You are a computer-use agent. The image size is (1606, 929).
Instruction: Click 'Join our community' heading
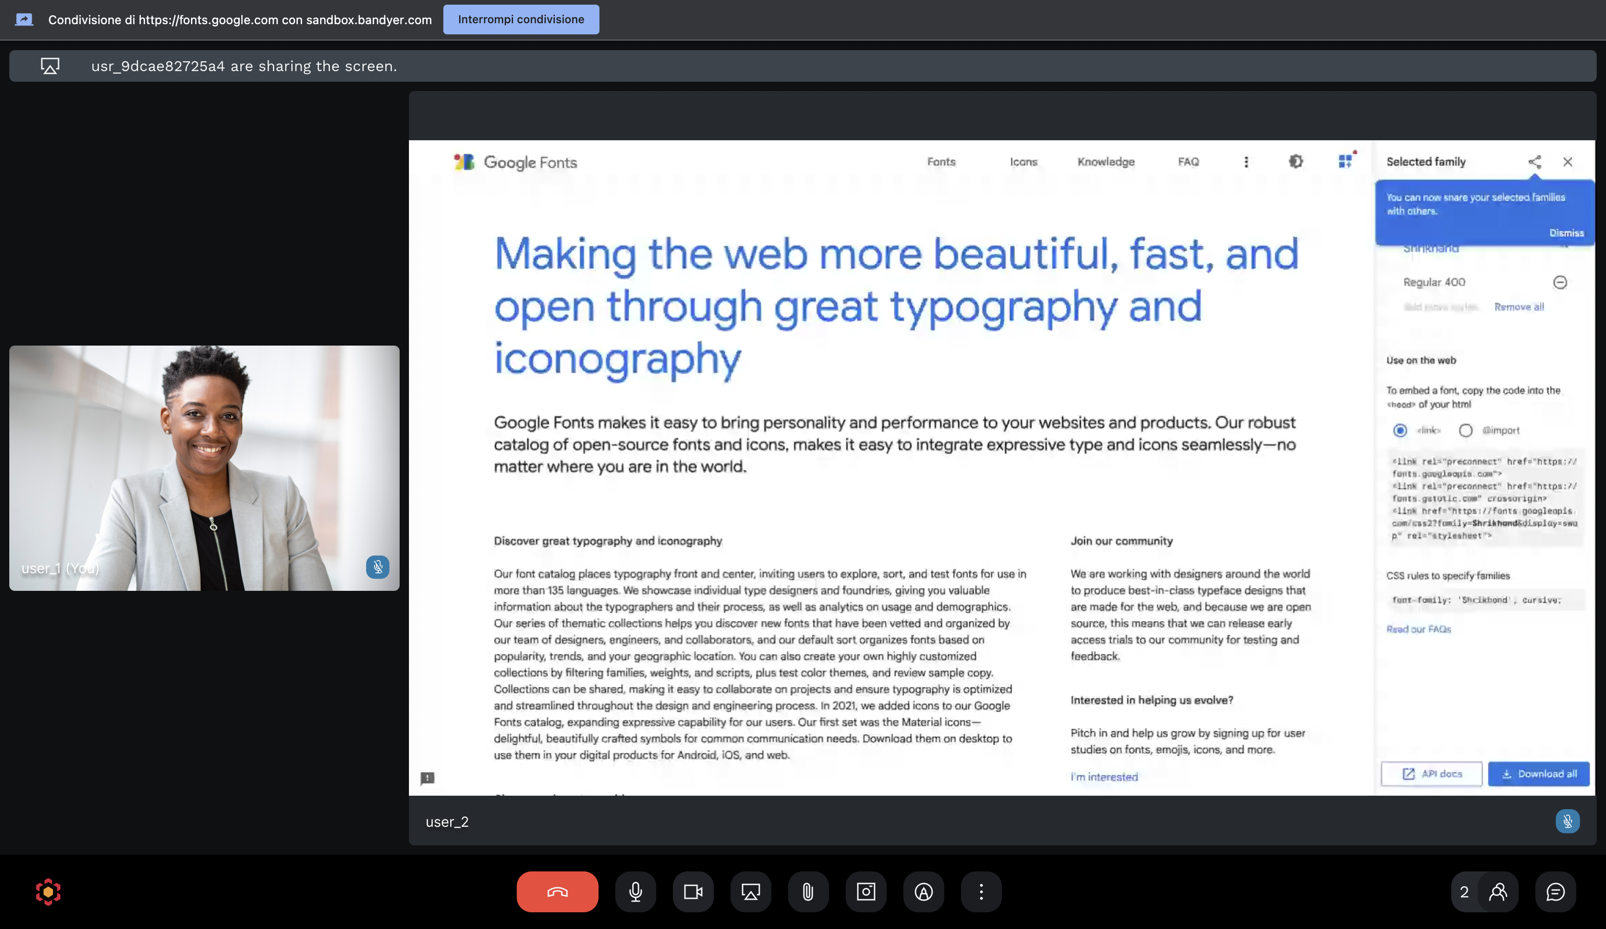(1121, 541)
